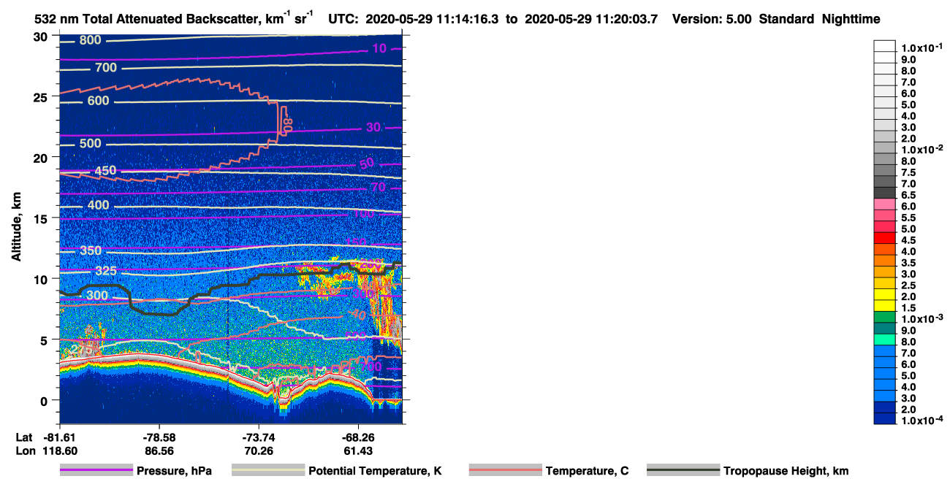Click the 'Potential Temperature, K' legend label
The image size is (950, 487).
pos(375,471)
